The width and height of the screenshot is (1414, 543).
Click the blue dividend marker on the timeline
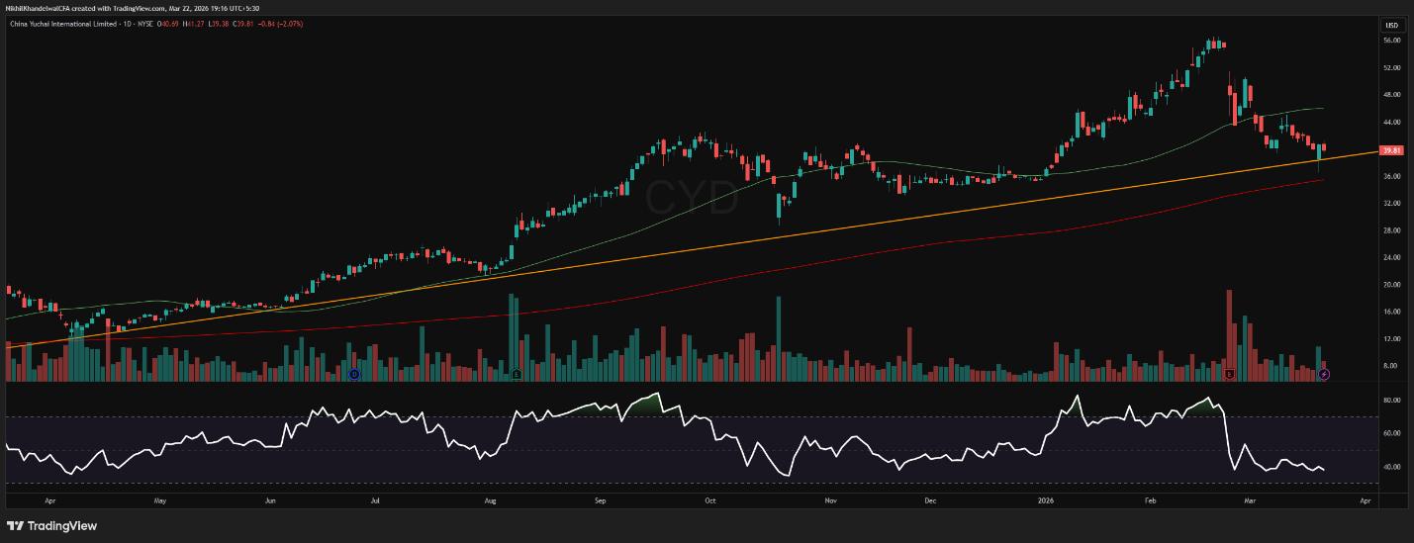point(354,374)
